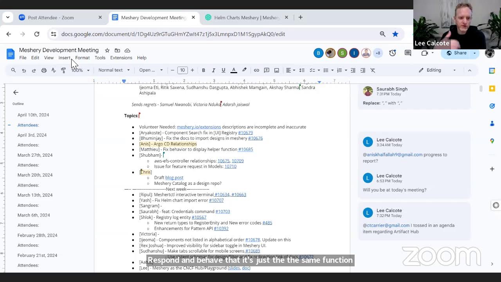Switch to the Helm Charts Meshery tab

click(x=247, y=18)
